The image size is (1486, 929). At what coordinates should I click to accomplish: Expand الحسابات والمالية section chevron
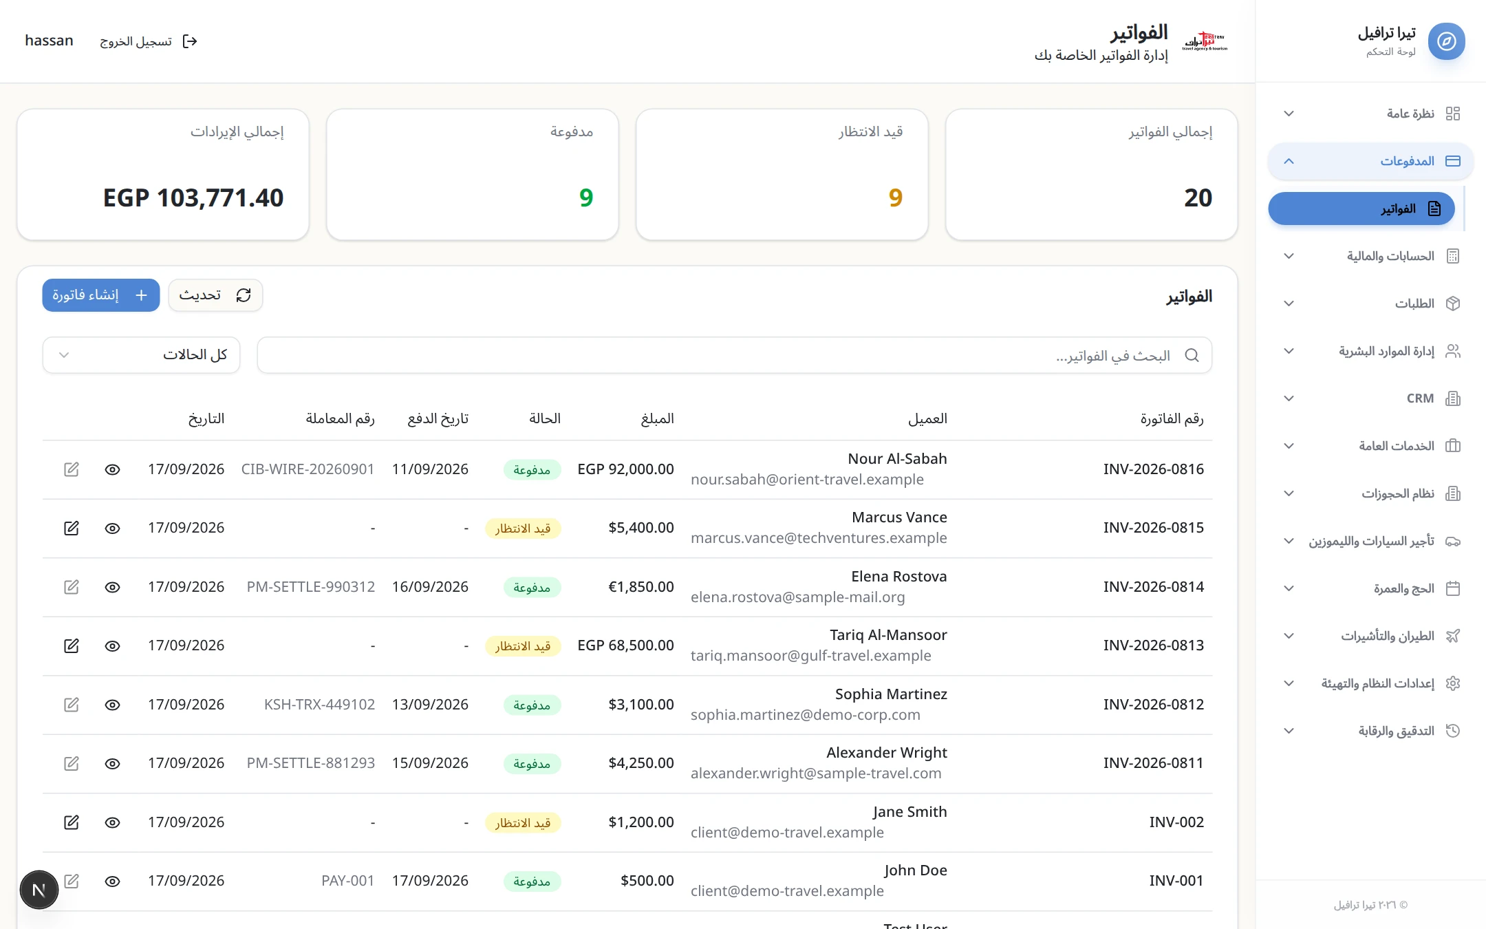[x=1289, y=256]
